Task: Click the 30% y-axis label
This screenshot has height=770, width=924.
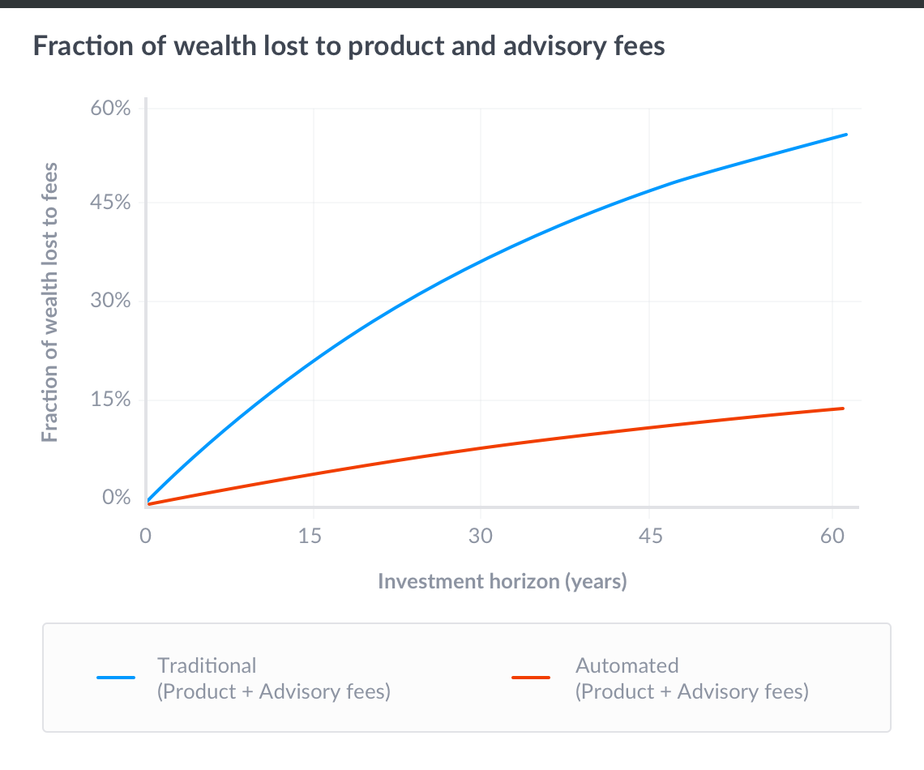Action: click(111, 302)
